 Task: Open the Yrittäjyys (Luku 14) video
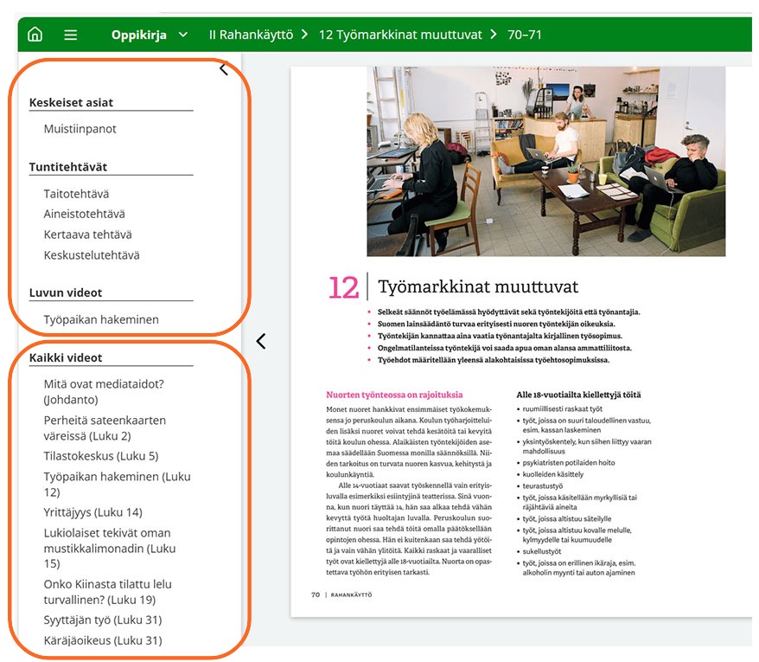tap(93, 512)
